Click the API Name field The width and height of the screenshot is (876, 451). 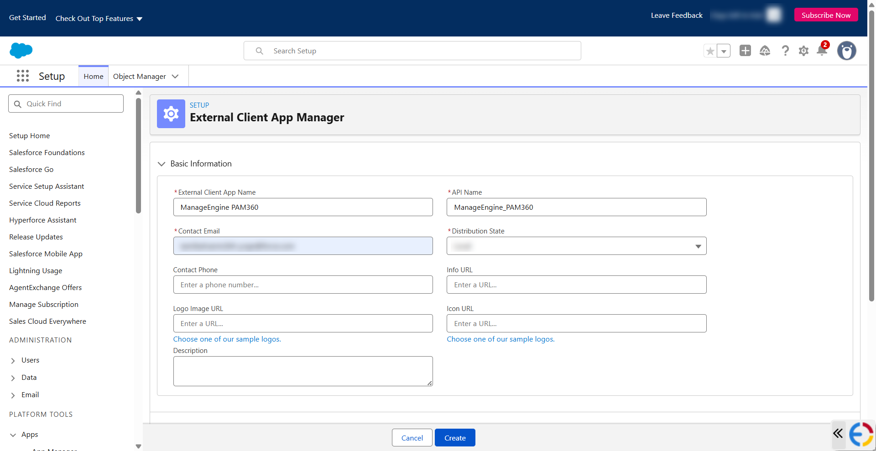(577, 207)
